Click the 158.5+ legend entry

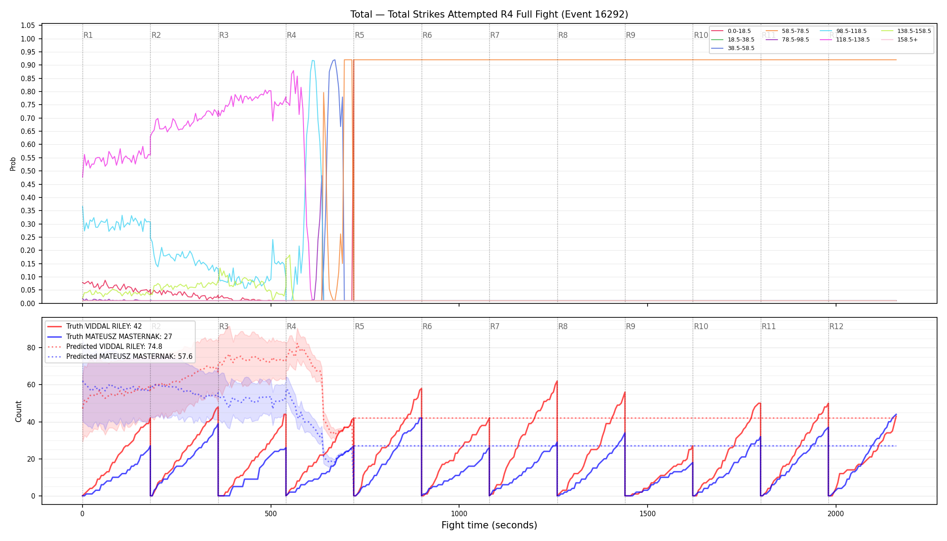[899, 40]
